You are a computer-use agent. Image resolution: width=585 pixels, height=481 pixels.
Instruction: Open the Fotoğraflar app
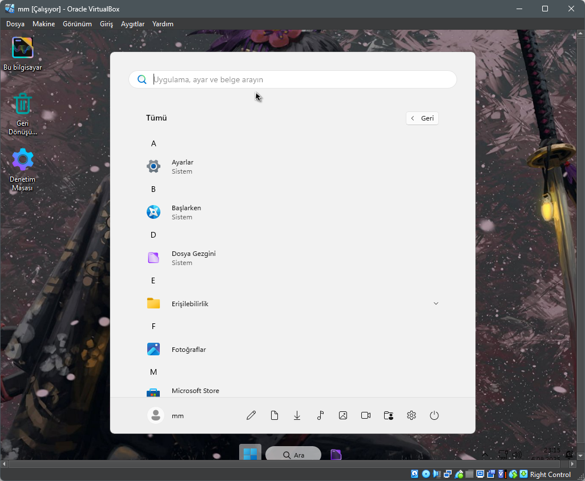click(x=293, y=350)
